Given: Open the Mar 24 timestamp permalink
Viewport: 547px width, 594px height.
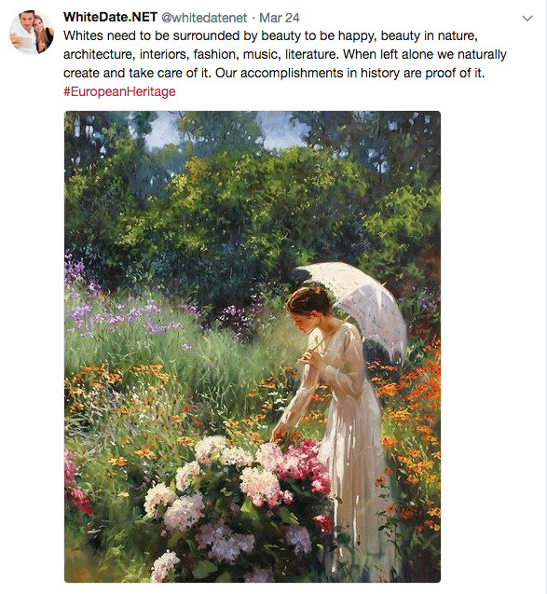Looking at the screenshot, I should click(x=280, y=18).
